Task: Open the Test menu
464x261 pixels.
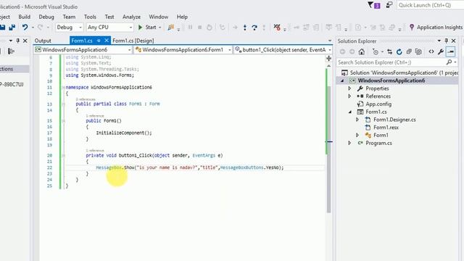Action: (x=109, y=17)
